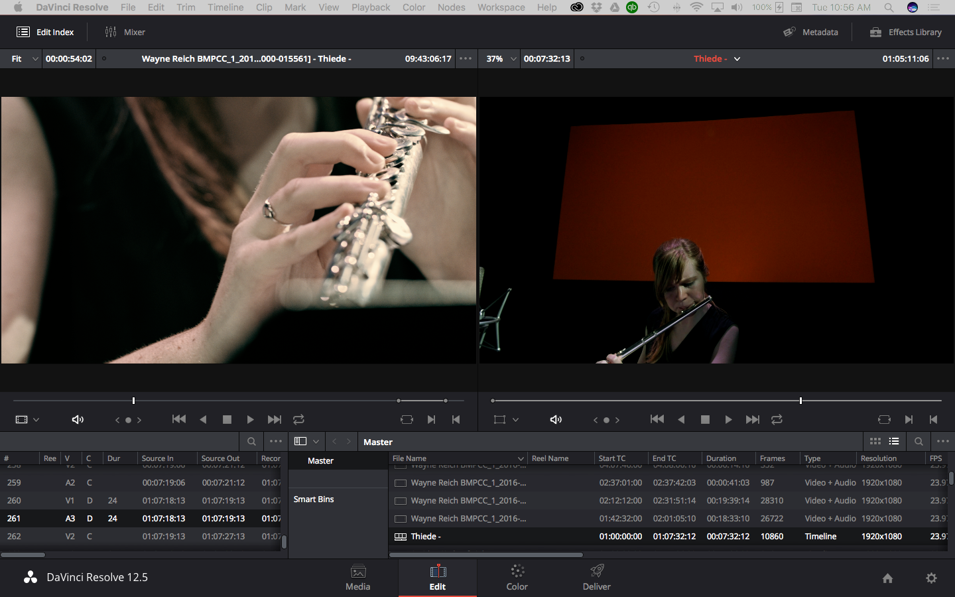
Task: Open timeline viewer 37% zoom dropdown
Action: 501,58
